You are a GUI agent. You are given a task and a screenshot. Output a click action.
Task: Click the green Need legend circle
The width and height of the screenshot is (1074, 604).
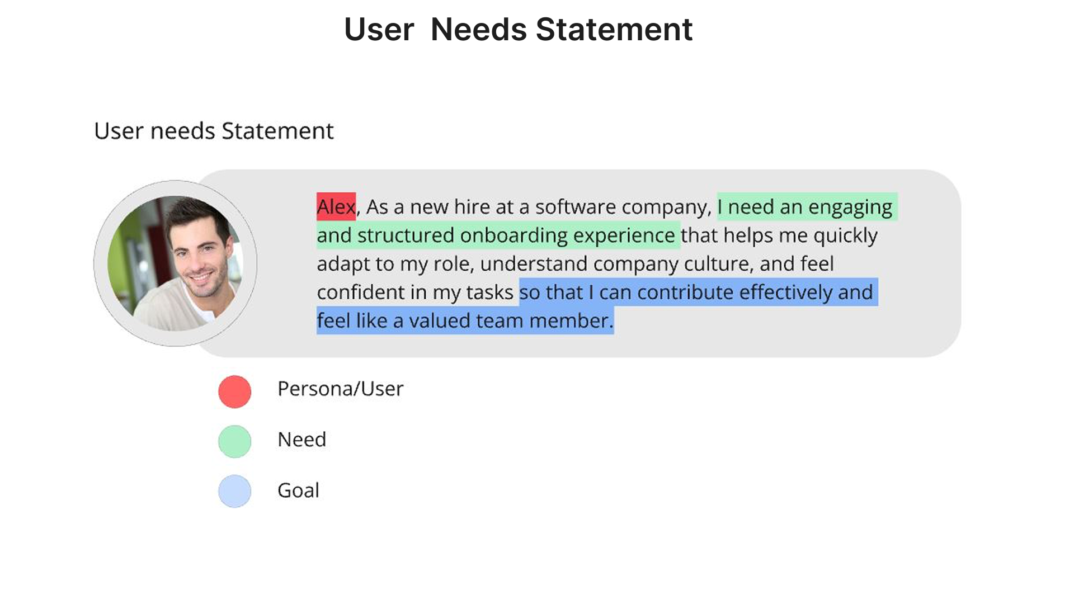234,441
